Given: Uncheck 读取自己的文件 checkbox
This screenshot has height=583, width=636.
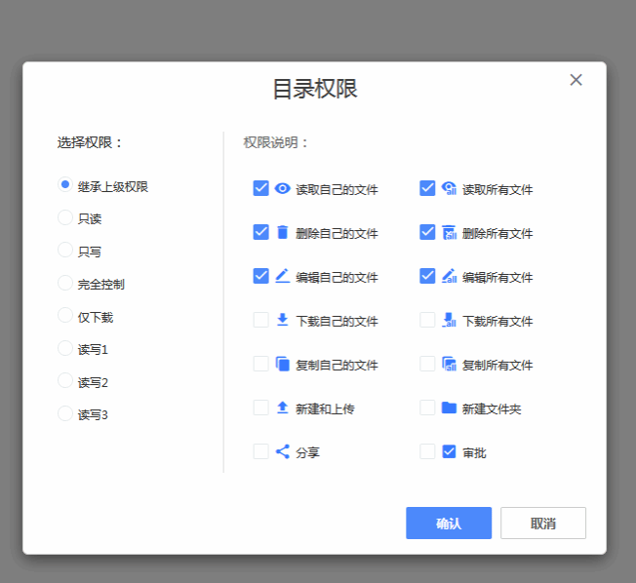Looking at the screenshot, I should point(260,188).
